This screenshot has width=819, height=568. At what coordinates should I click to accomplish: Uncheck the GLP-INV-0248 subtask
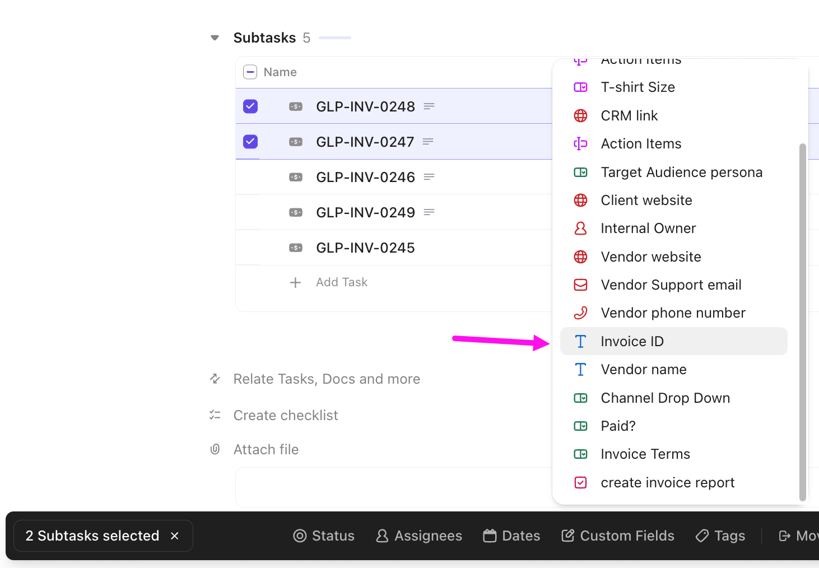point(250,106)
